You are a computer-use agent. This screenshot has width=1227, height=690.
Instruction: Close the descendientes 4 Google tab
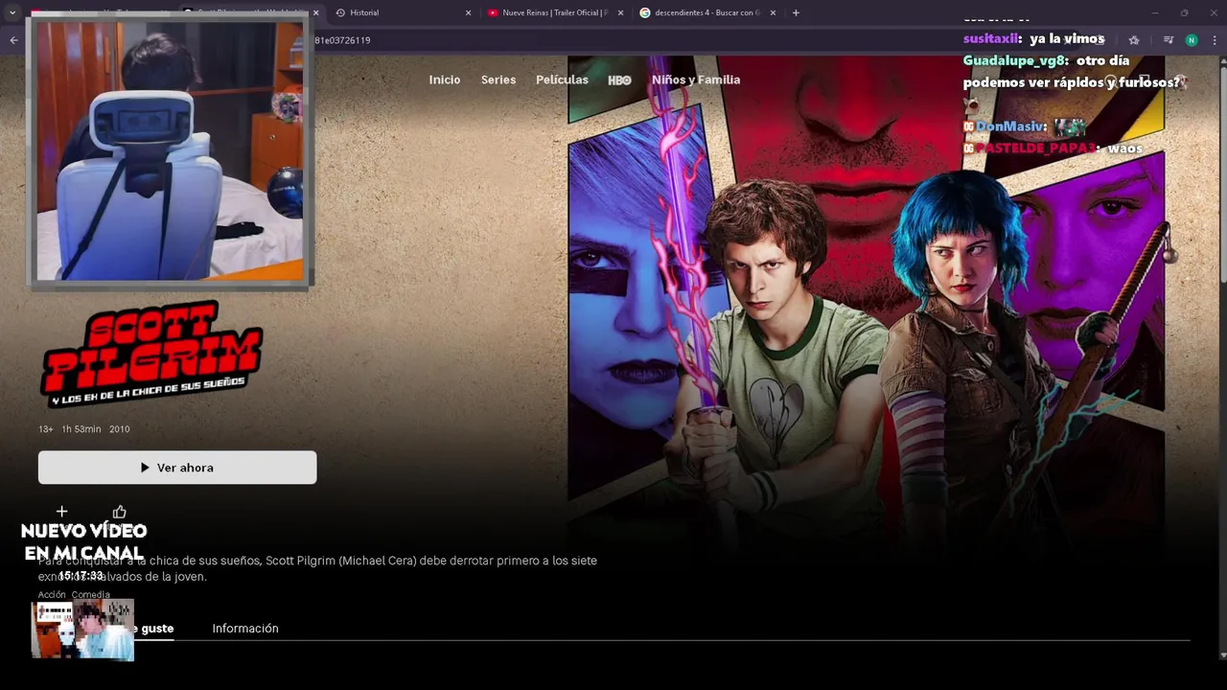coord(773,12)
